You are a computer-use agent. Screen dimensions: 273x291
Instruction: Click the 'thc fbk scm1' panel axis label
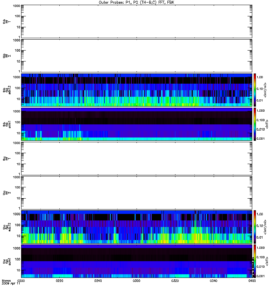[x=7, y=261]
